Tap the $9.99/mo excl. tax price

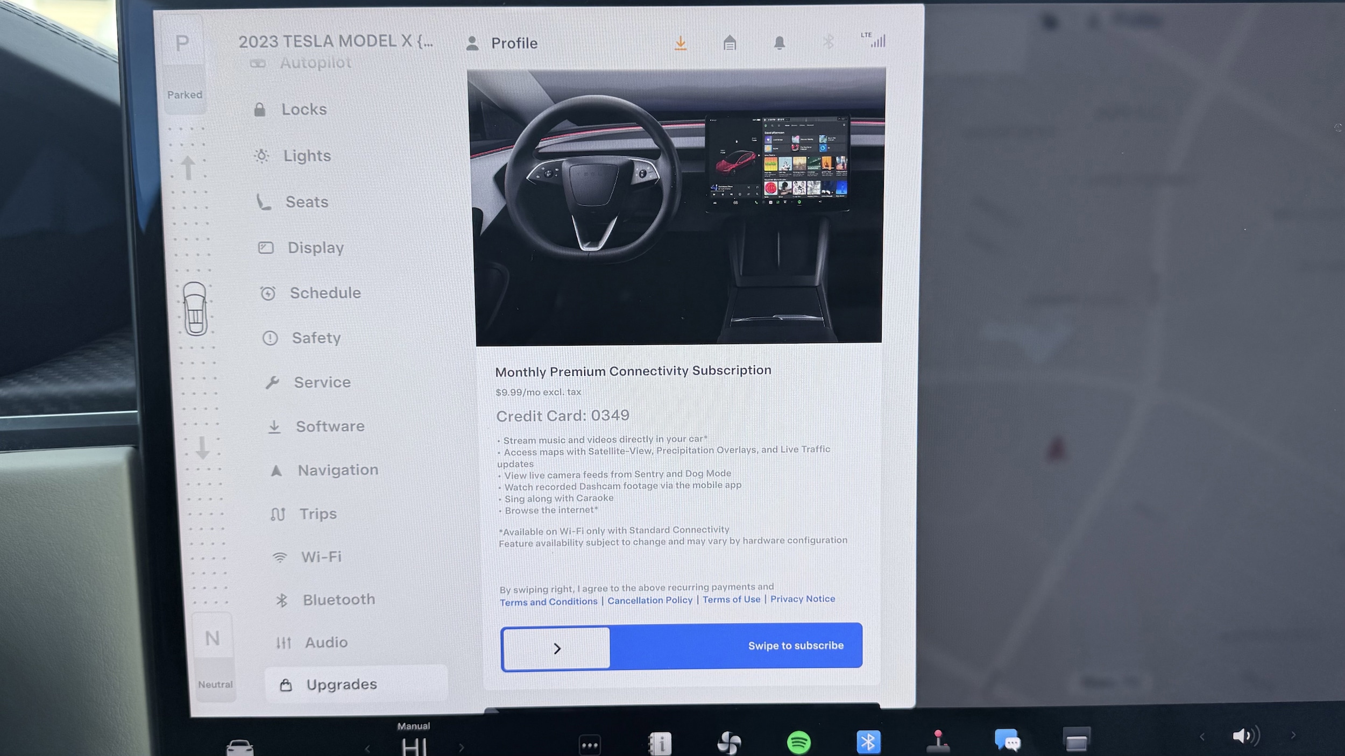tap(538, 393)
